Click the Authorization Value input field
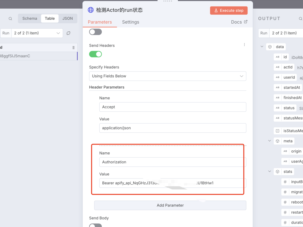Image resolution: width=303 pixels, height=227 pixels. click(173, 183)
